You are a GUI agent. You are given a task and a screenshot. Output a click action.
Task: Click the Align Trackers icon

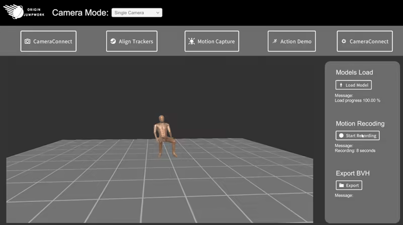tap(113, 41)
